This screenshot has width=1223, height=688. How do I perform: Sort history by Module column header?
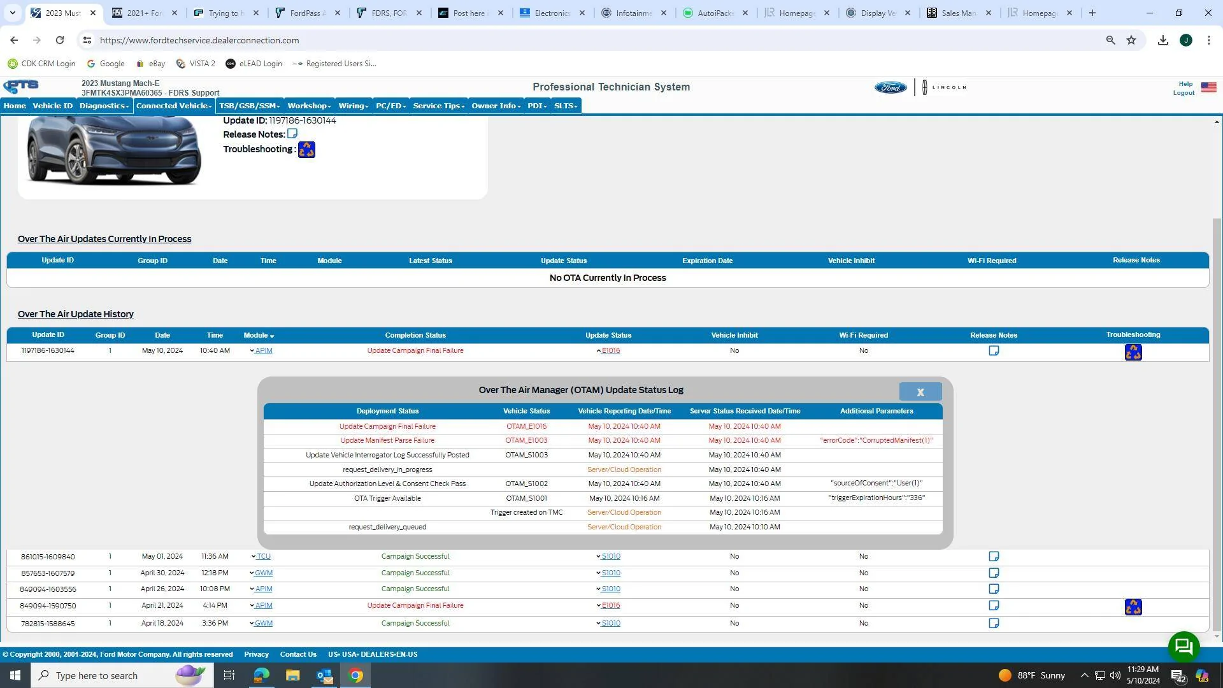[259, 336]
